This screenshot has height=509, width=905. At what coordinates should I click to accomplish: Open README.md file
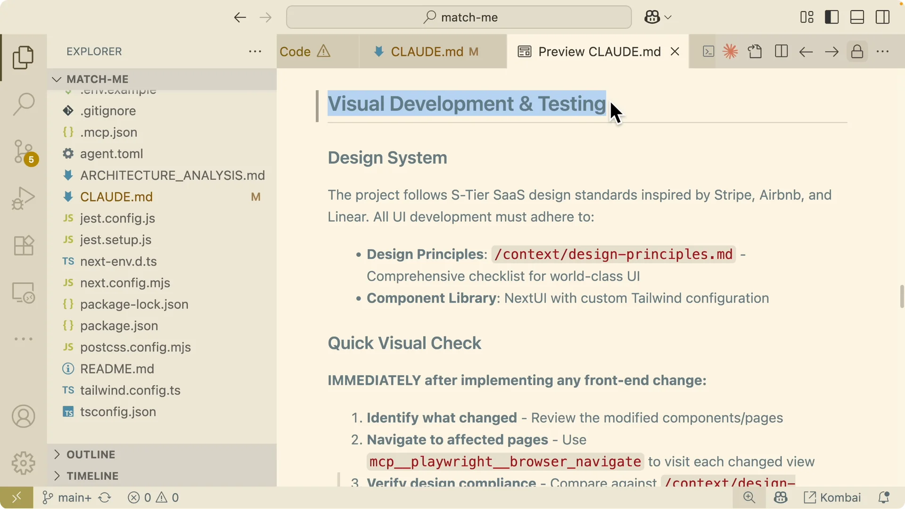162,369
